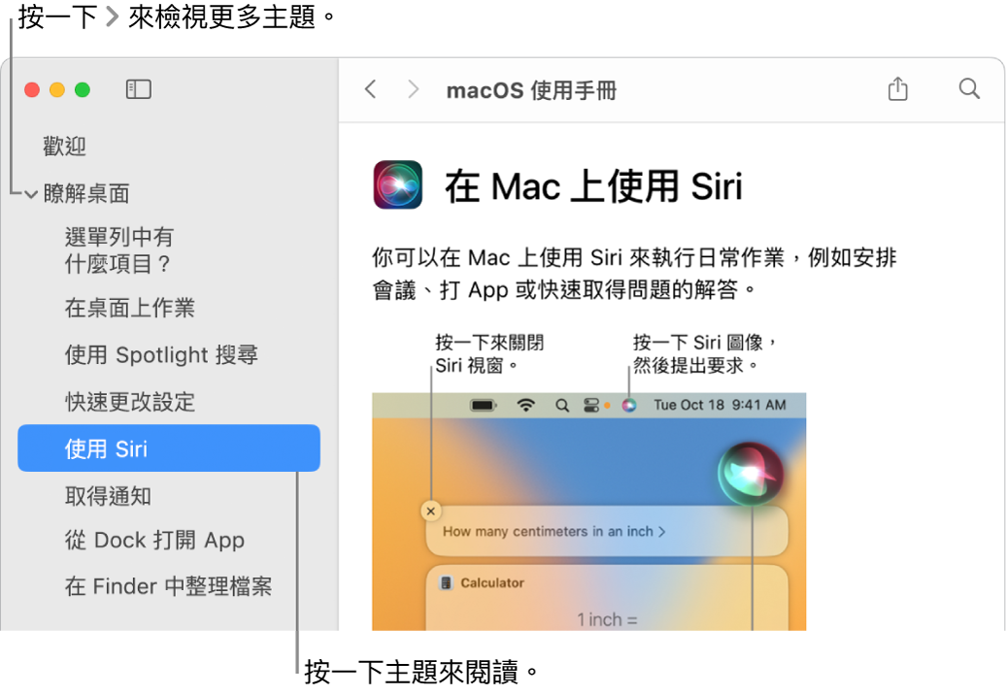Toggle the sidebar visibility button

coord(138,89)
